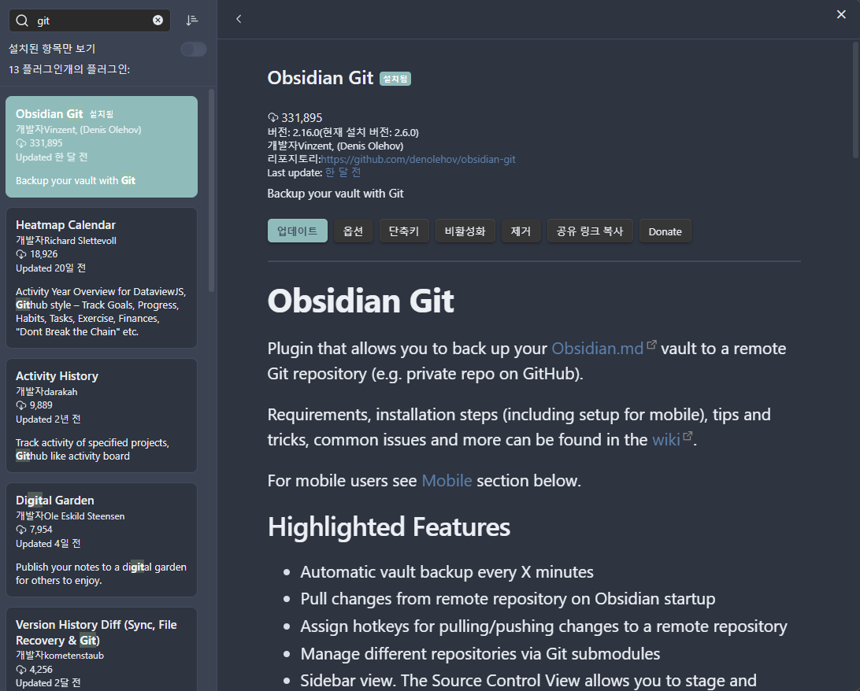
Task: Click the Git submodules bullet item
Action: click(480, 654)
